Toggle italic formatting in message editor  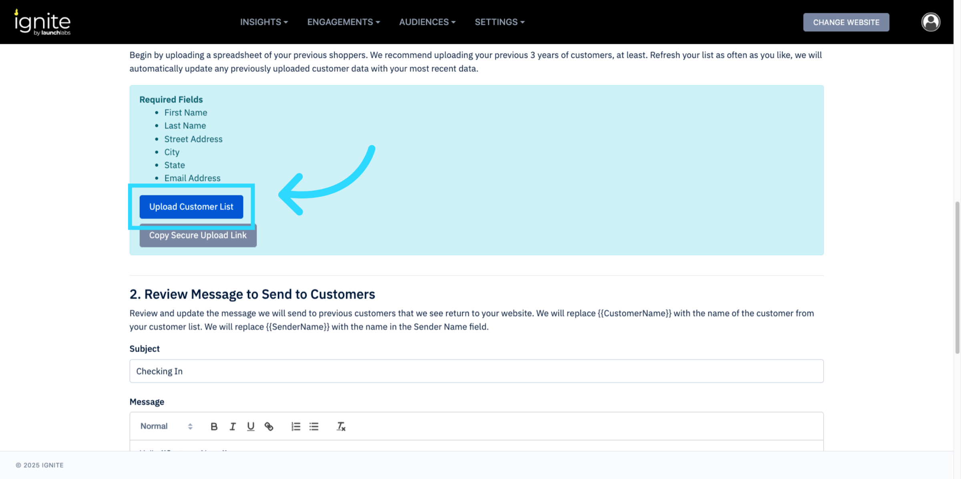[x=232, y=426]
